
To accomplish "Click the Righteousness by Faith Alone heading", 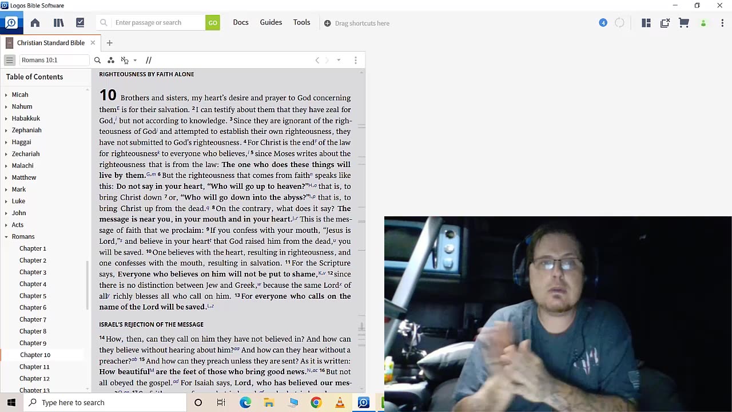I will click(x=146, y=74).
